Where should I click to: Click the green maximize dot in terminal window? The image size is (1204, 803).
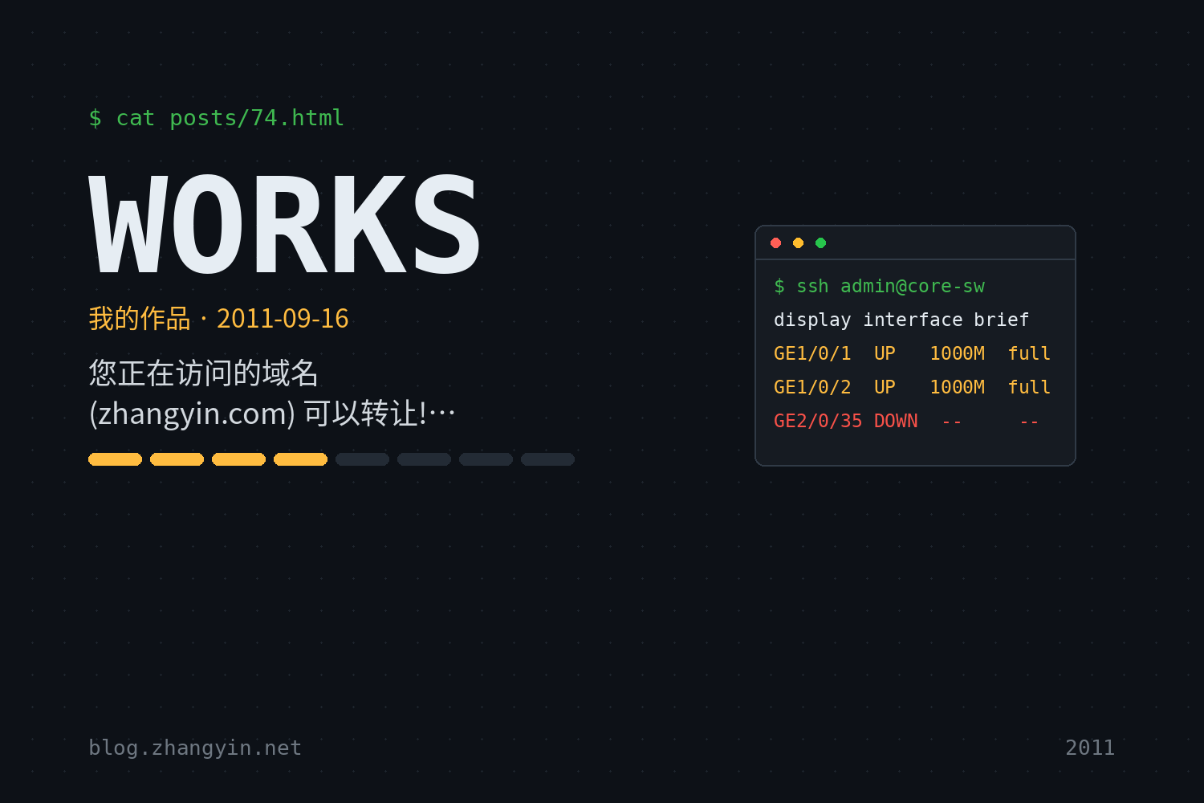(x=820, y=243)
